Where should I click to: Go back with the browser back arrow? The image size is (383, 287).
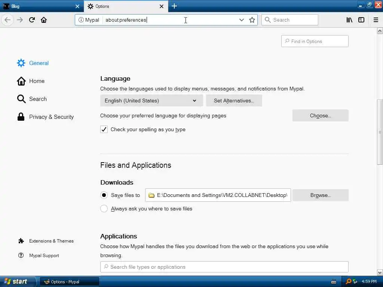click(x=7, y=20)
